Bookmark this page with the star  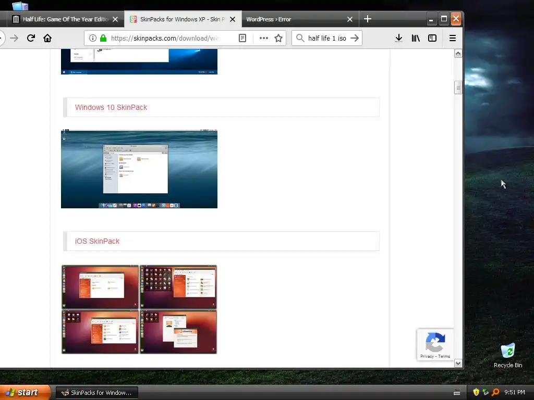tap(278, 38)
